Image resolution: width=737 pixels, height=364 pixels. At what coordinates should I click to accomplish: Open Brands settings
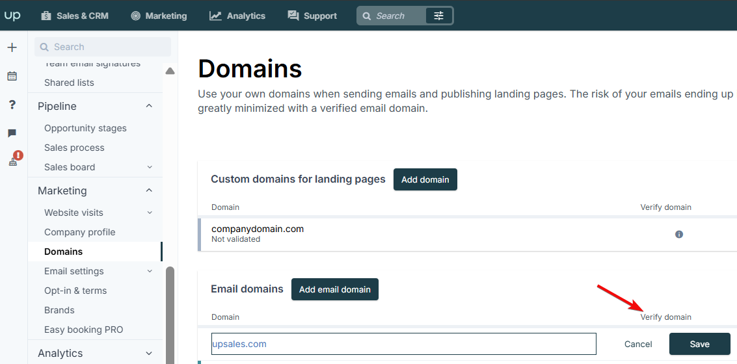59,311
